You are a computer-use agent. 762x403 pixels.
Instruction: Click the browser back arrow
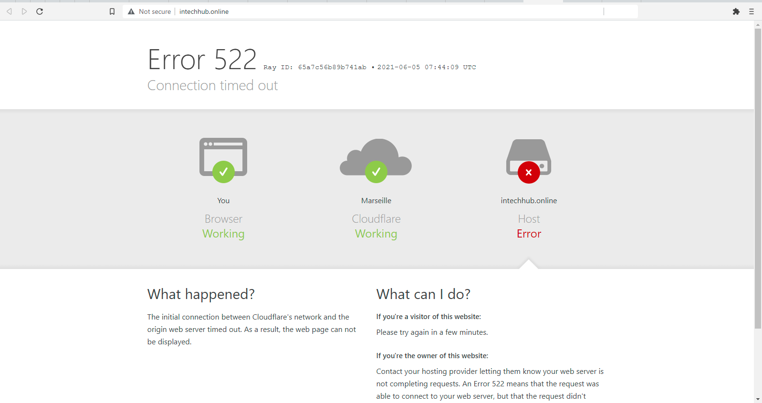9,11
